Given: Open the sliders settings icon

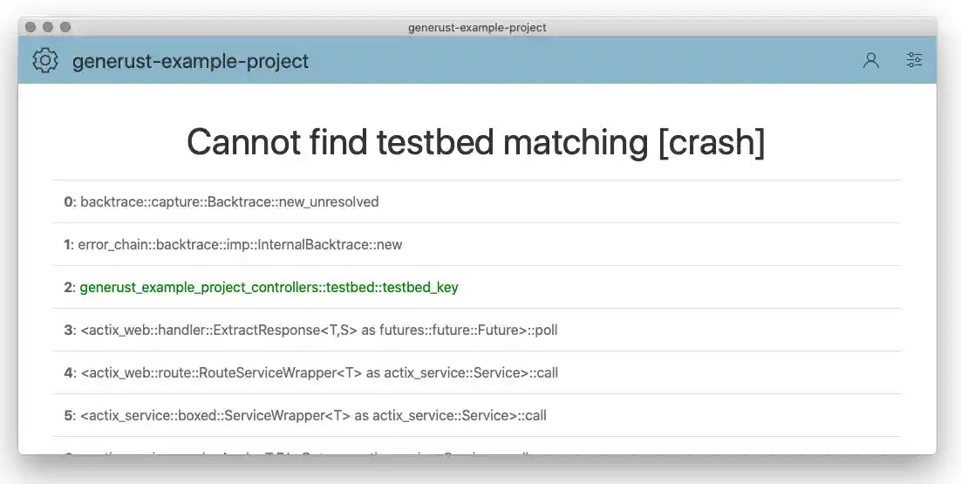Looking at the screenshot, I should (x=914, y=60).
